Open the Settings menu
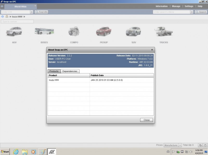This screenshot has width=208, height=155. point(189,6)
